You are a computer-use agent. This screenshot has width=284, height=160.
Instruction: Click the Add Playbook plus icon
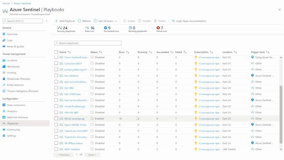[56, 21]
